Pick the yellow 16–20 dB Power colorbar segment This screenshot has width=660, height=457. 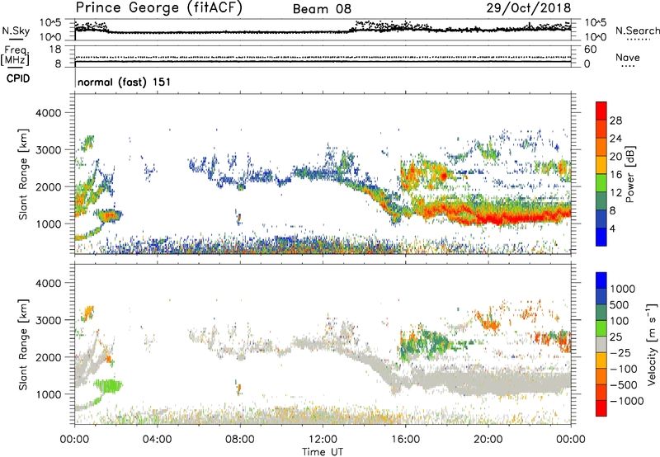point(601,164)
